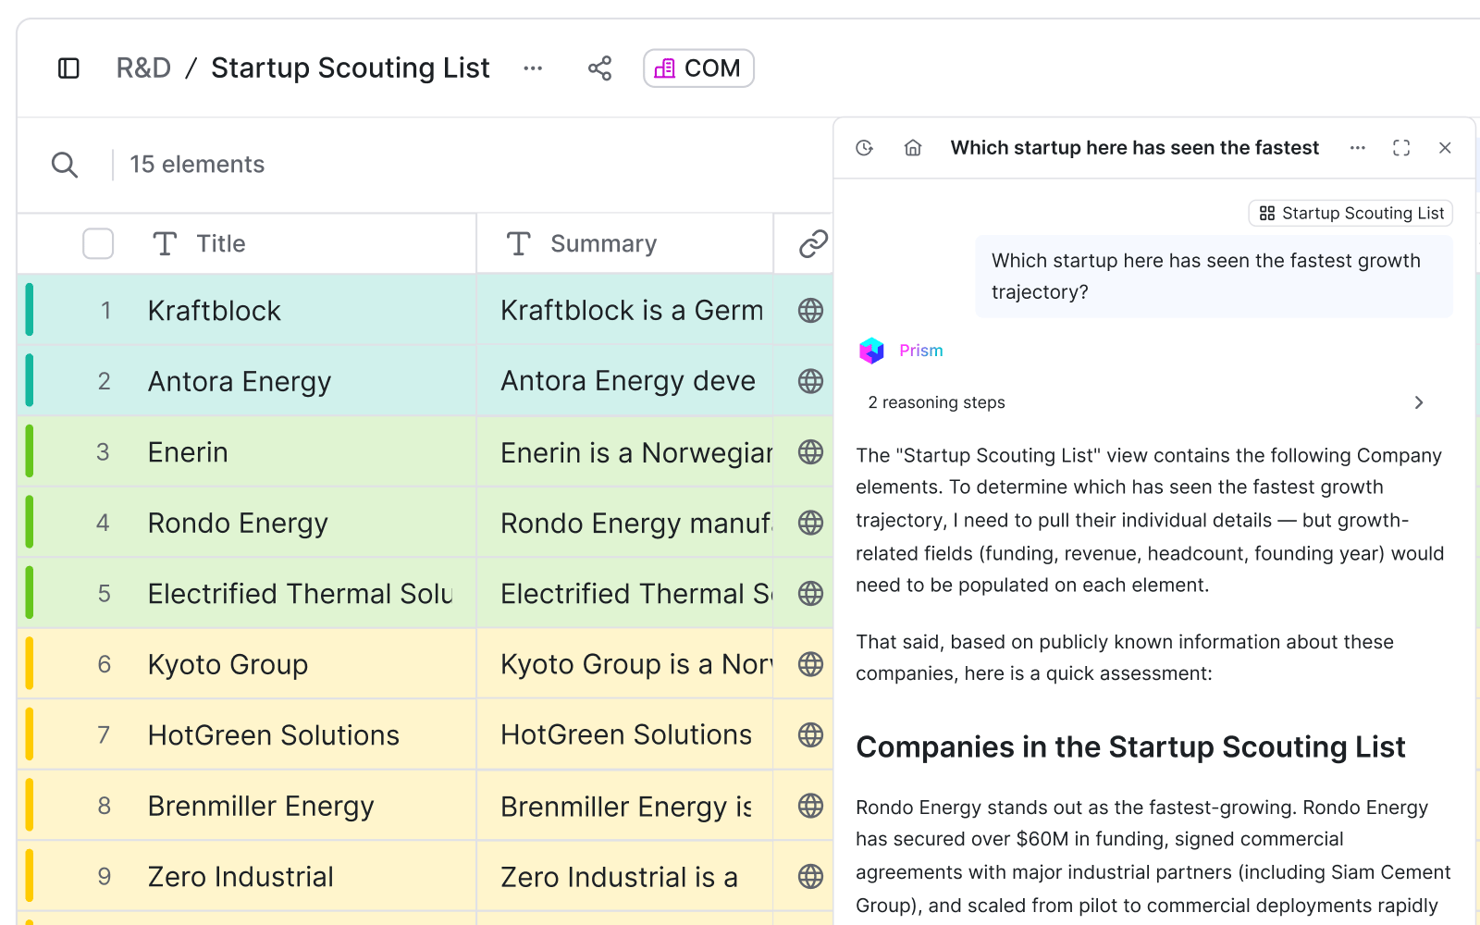
Task: Toggle the sidebar panel icon
Action: coord(68,68)
